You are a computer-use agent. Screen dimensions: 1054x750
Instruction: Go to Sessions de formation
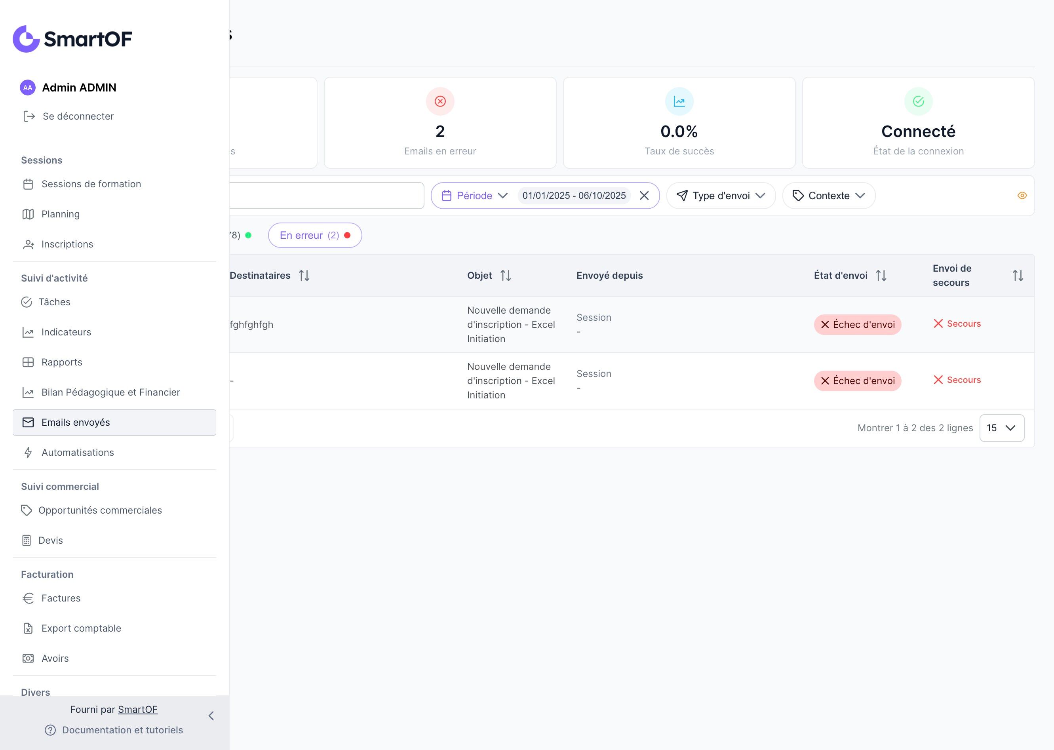tap(91, 184)
